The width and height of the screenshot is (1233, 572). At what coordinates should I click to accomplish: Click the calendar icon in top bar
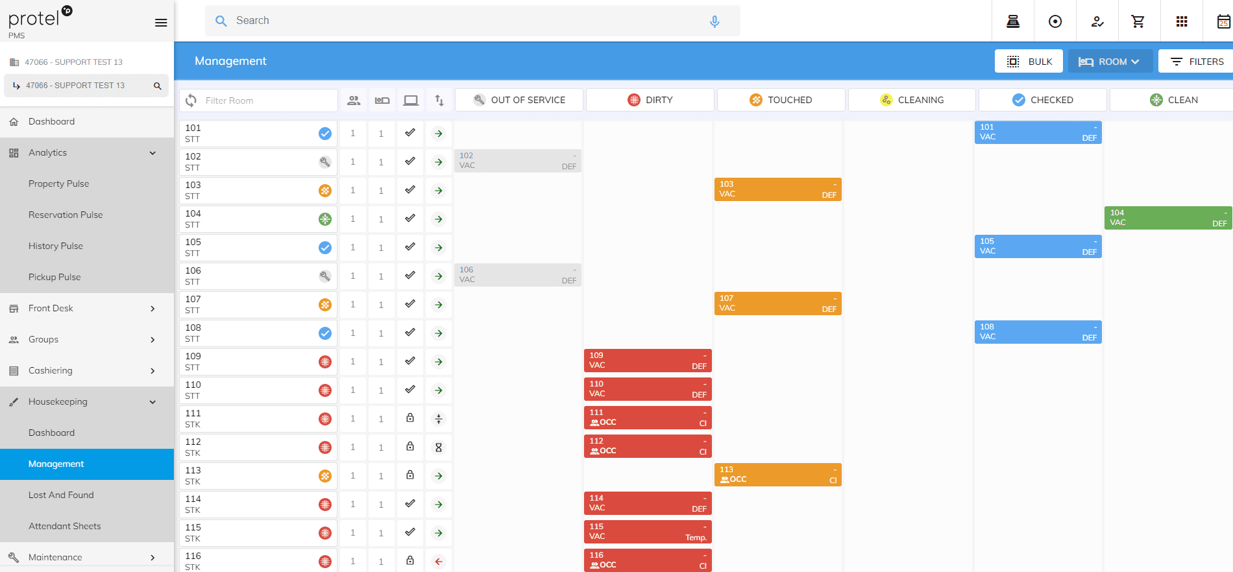pyautogui.click(x=1223, y=21)
